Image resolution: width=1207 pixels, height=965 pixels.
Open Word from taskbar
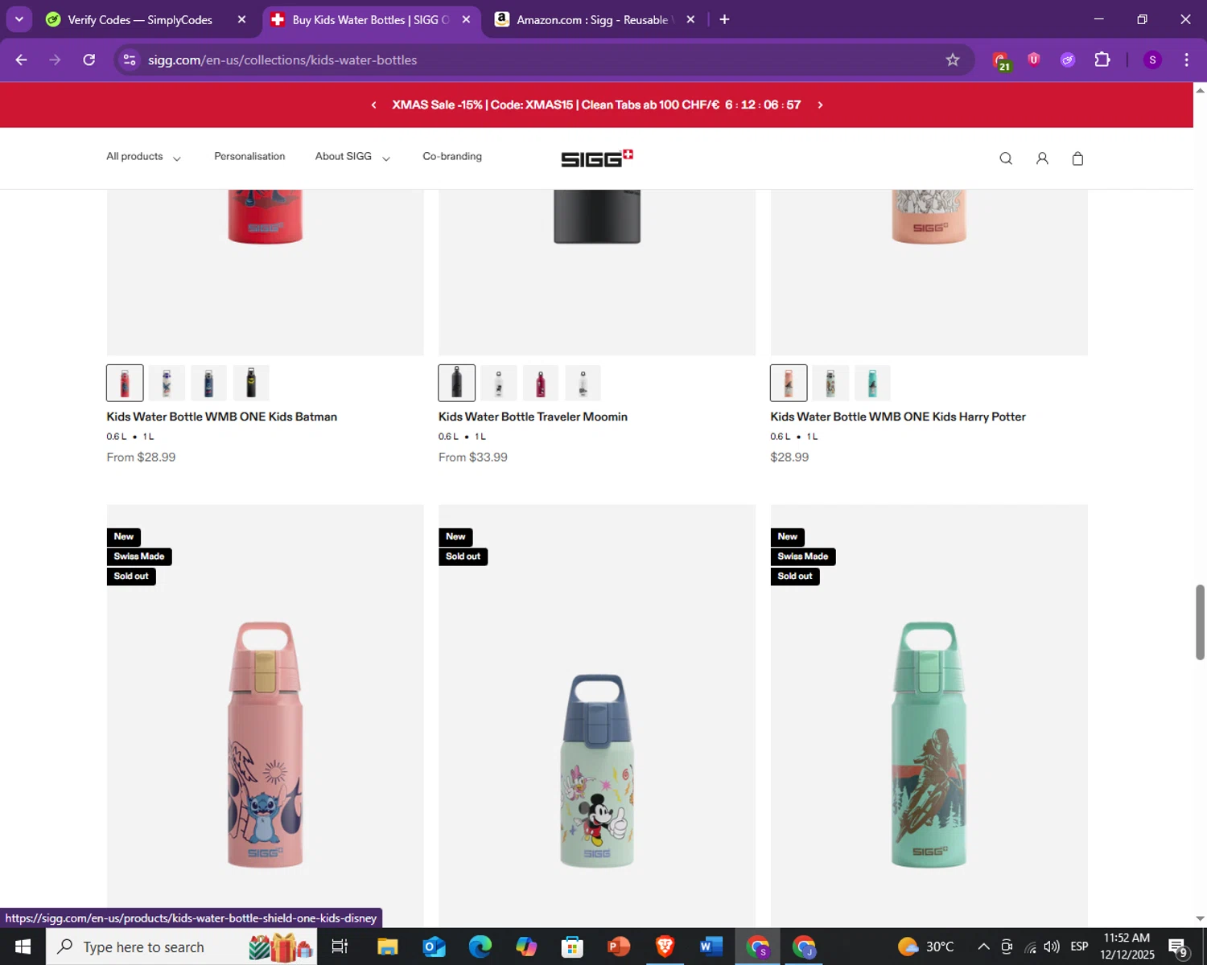click(711, 947)
